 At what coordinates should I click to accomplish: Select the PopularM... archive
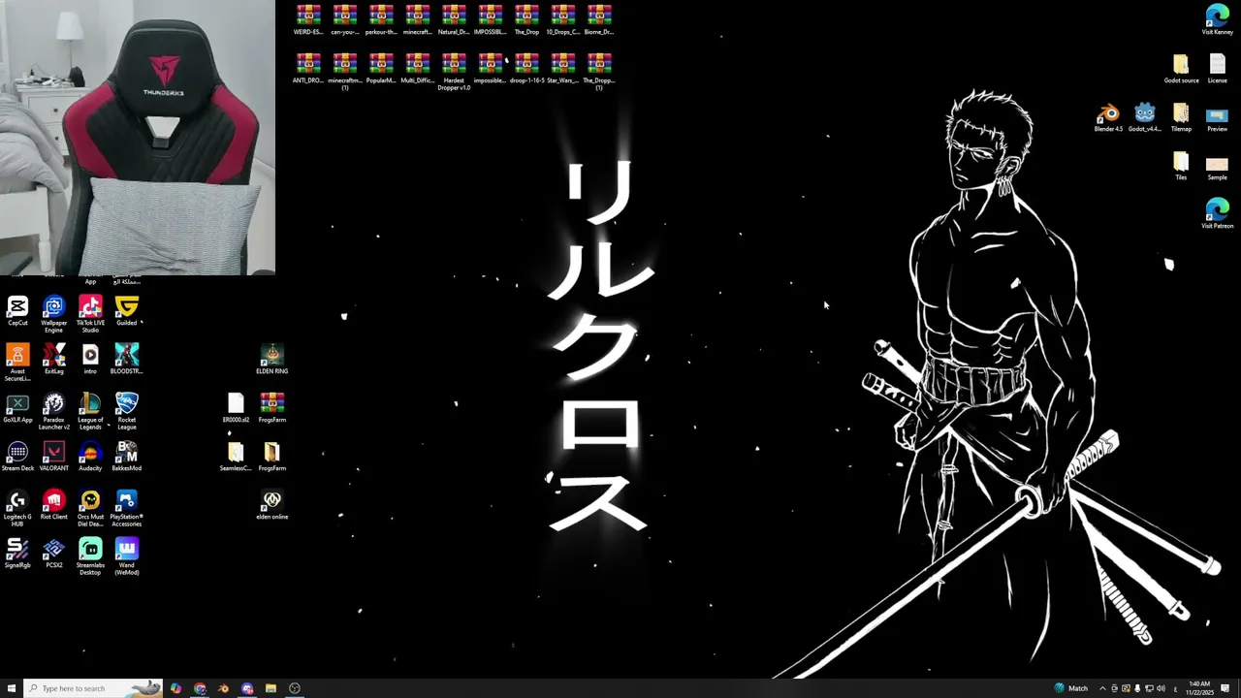click(x=381, y=70)
